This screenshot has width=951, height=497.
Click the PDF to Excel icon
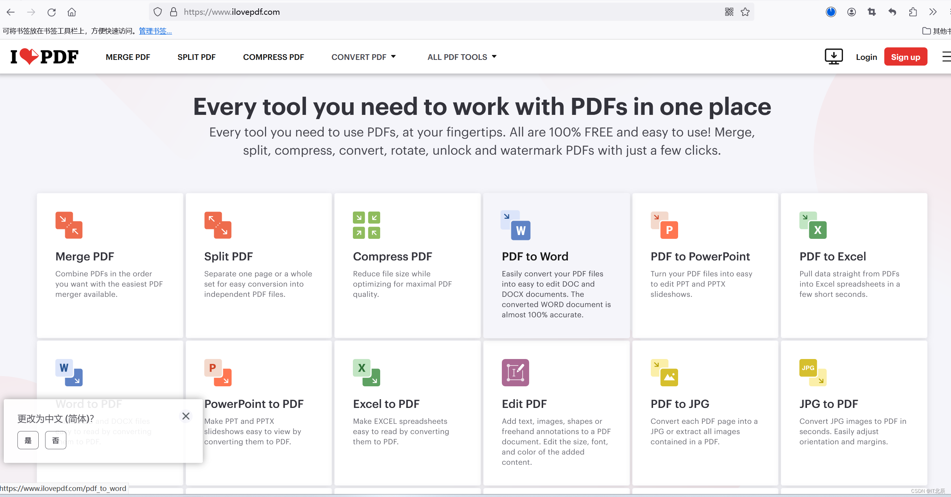coord(813,225)
